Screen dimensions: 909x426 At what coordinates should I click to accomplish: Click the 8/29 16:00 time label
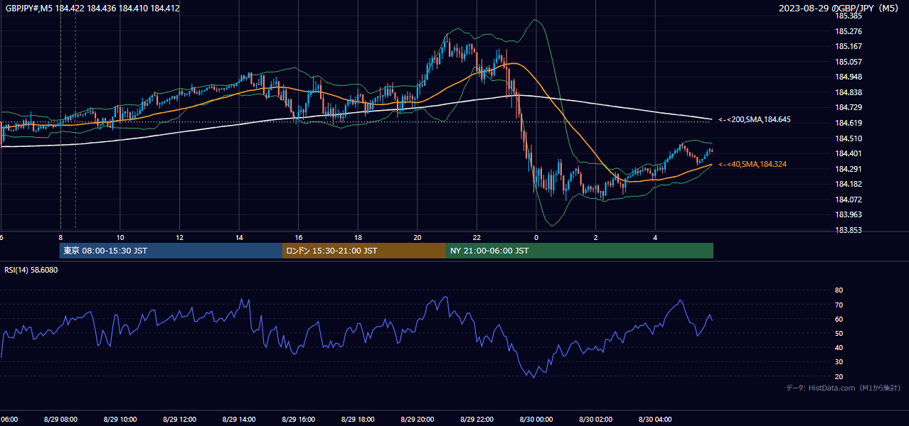click(x=299, y=420)
